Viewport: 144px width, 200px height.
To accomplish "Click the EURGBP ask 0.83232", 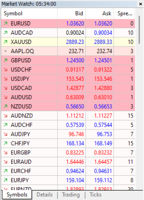I will pyautogui.click(x=103, y=152).
